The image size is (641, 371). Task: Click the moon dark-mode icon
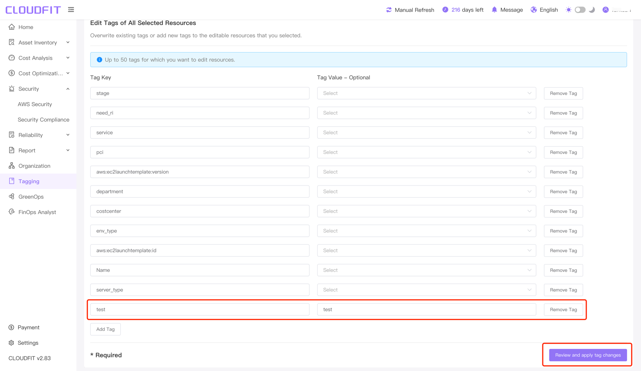592,10
